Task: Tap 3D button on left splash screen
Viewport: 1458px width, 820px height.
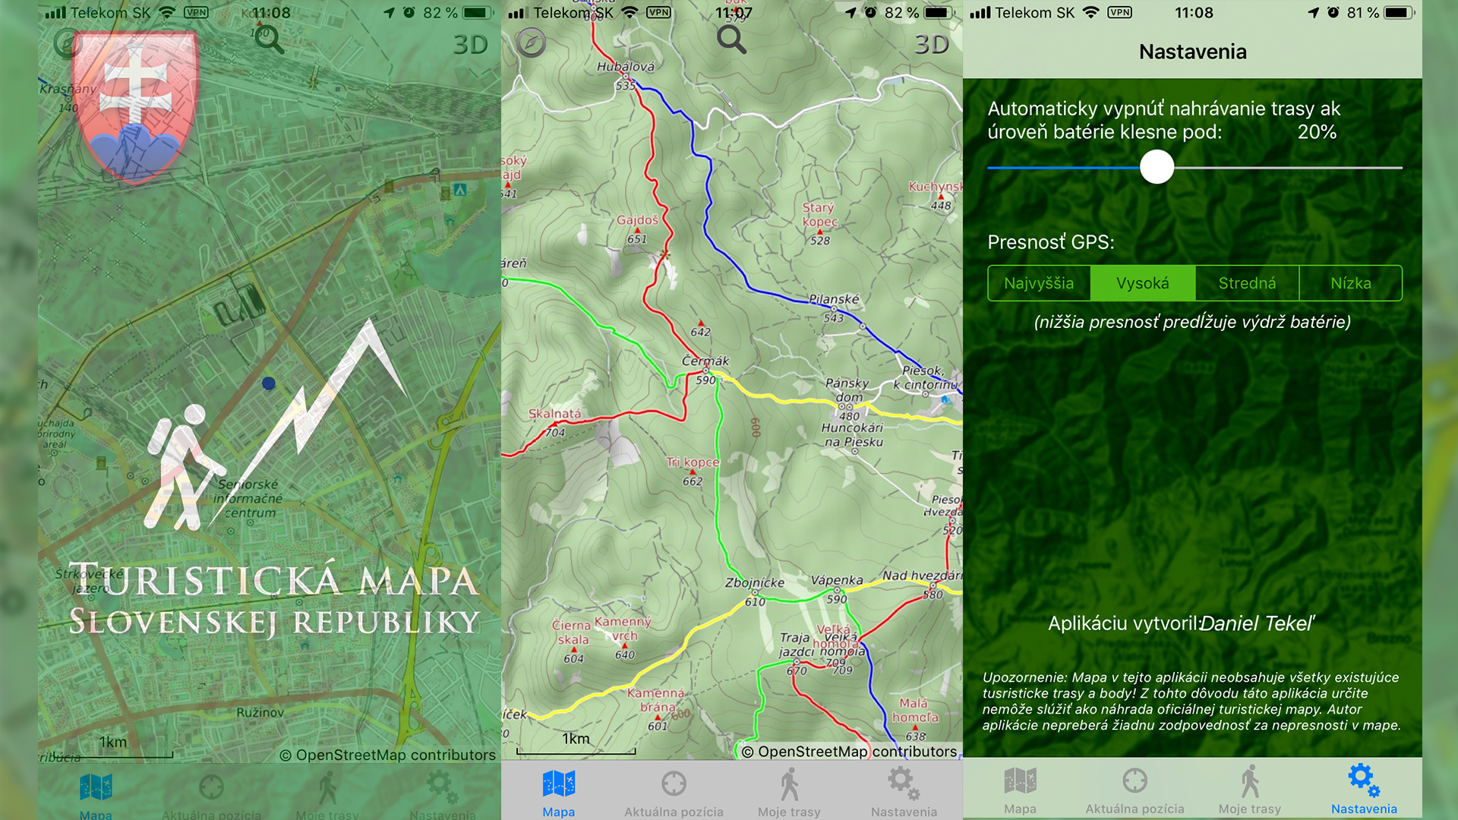Action: point(470,44)
